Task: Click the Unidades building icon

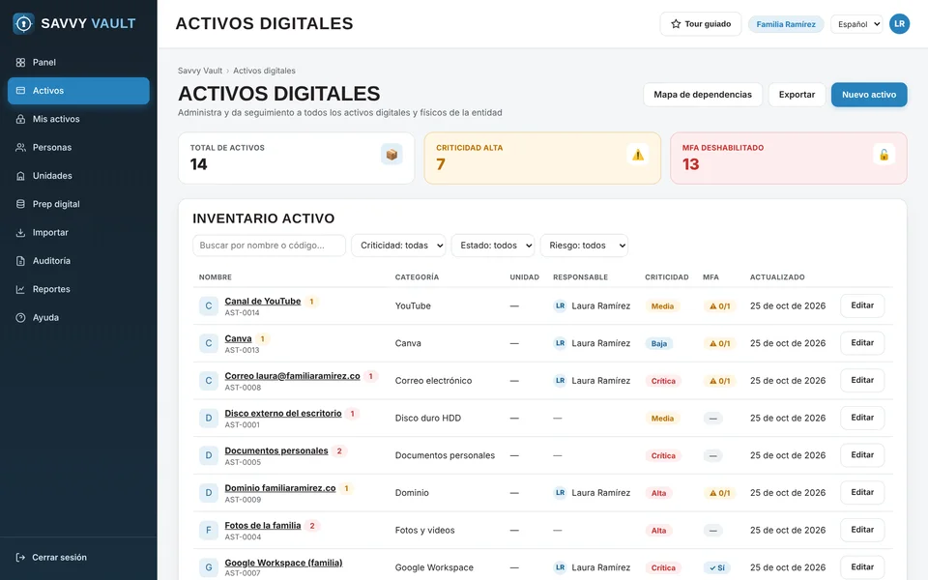Action: 20,176
